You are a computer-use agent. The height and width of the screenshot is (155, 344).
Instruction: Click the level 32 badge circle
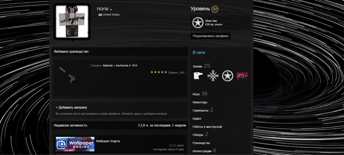click(x=215, y=9)
